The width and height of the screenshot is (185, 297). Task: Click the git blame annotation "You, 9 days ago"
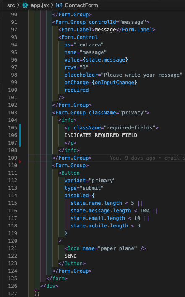pos(133,158)
